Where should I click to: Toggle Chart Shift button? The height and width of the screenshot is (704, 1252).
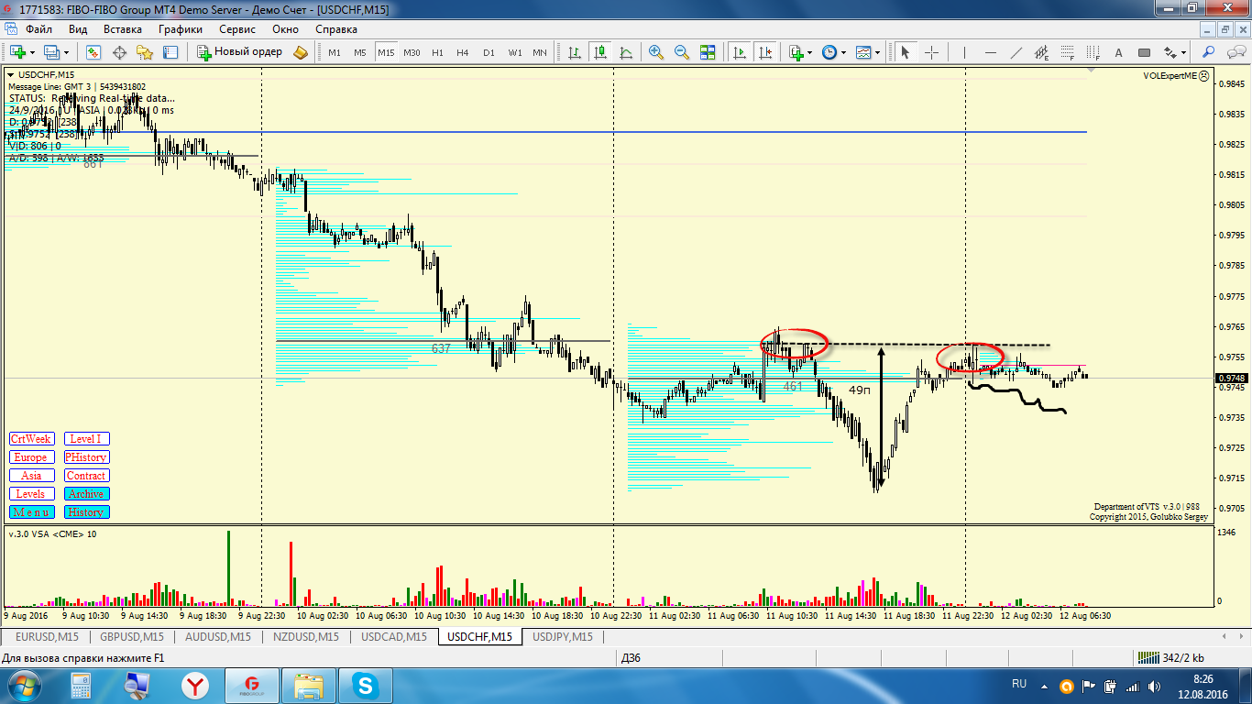coord(765,52)
